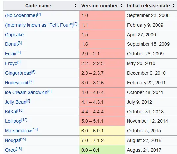177x154 pixels.
Task: Click the Eclair link
Action: click(x=11, y=54)
